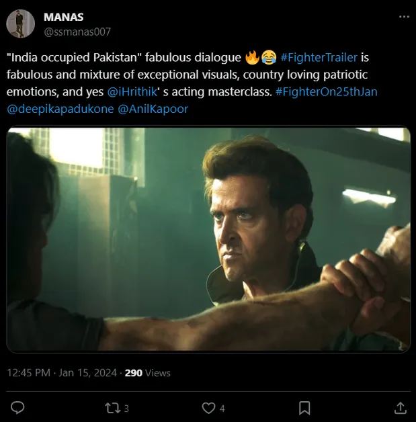The width and height of the screenshot is (416, 422).
Task: Click the like count of 4
Action: point(222,409)
